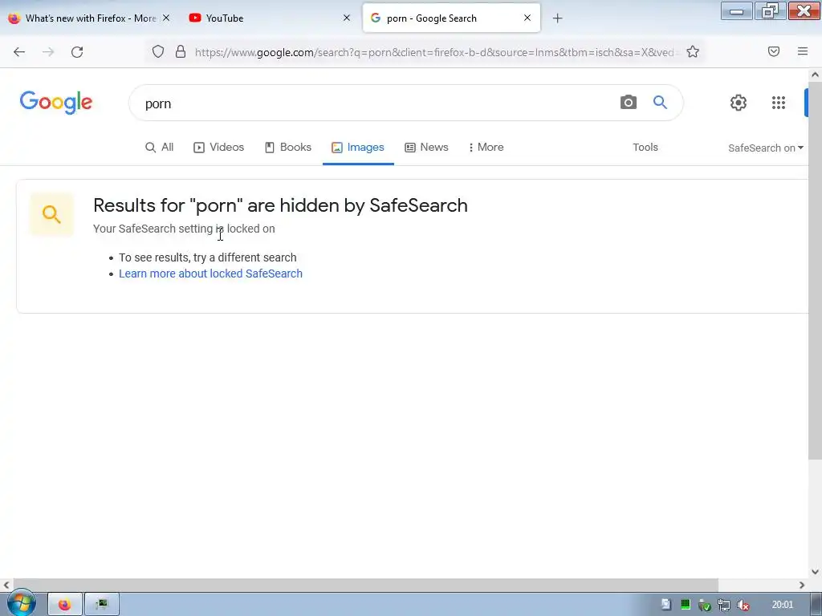Viewport: 822px width, 616px height.
Task: Click the horizontal scrollbar right arrow
Action: (x=802, y=585)
